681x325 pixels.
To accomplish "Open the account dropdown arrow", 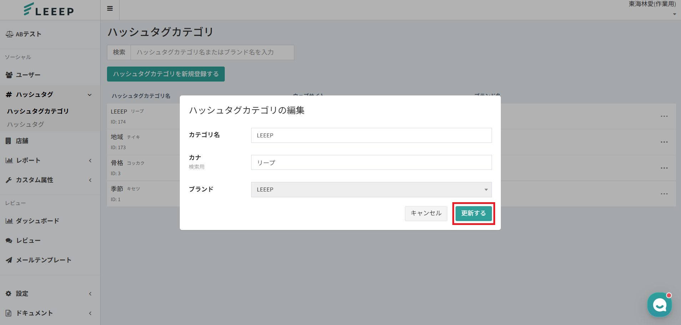I will tap(674, 14).
